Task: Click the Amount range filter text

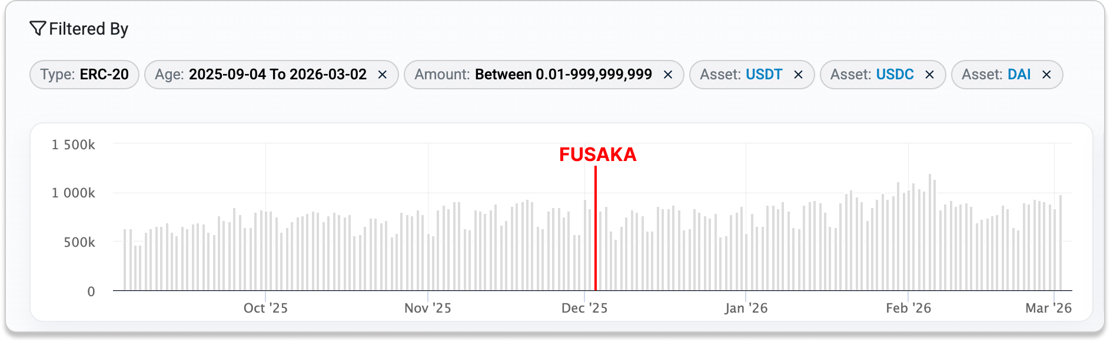Action: click(x=563, y=75)
